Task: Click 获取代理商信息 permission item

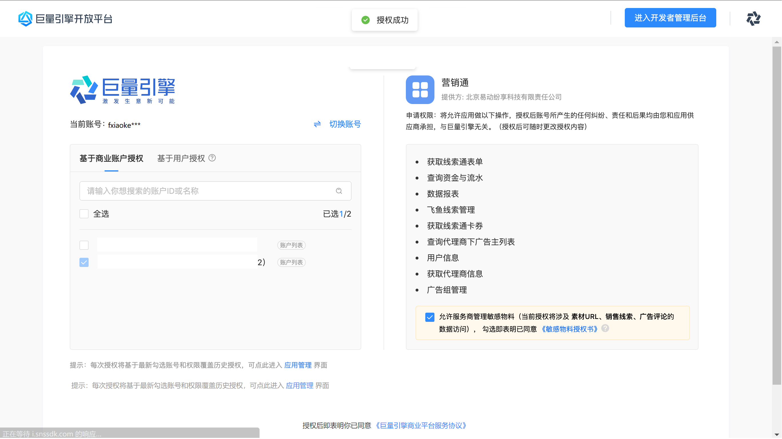Action: [x=455, y=274]
